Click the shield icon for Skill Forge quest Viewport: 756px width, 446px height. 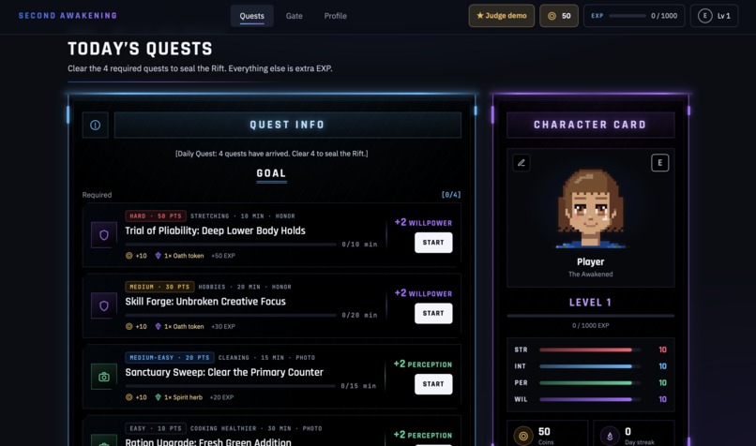[104, 305]
